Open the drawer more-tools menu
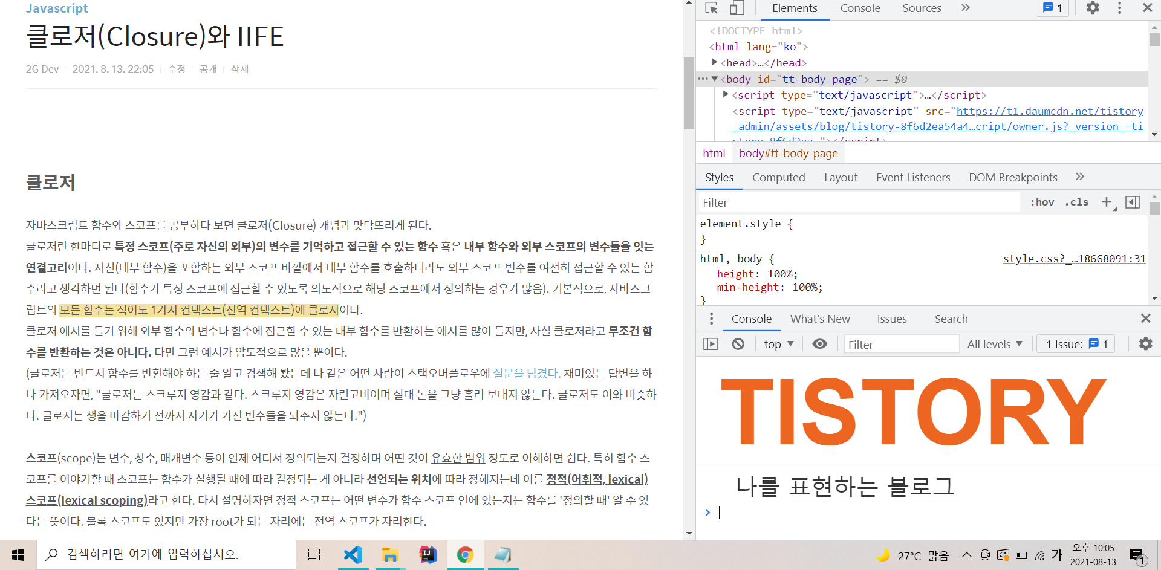Screen dimensions: 1161x570 coord(711,319)
